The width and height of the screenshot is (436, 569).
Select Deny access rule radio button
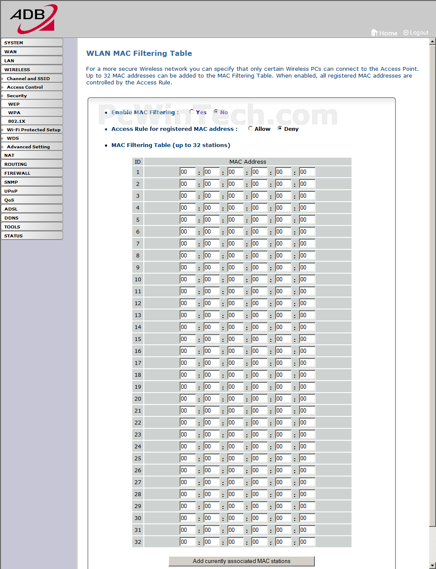tap(280, 128)
